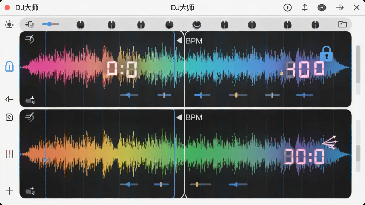The height and width of the screenshot is (205, 365).
Task: Click the mixer levels icon in the left sidebar
Action: click(9, 154)
